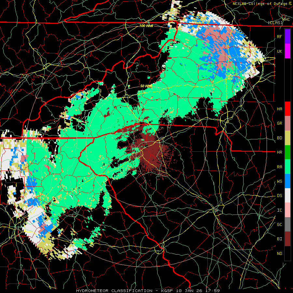Click the WS blue color swatch
The image size is (293, 293).
287,181
